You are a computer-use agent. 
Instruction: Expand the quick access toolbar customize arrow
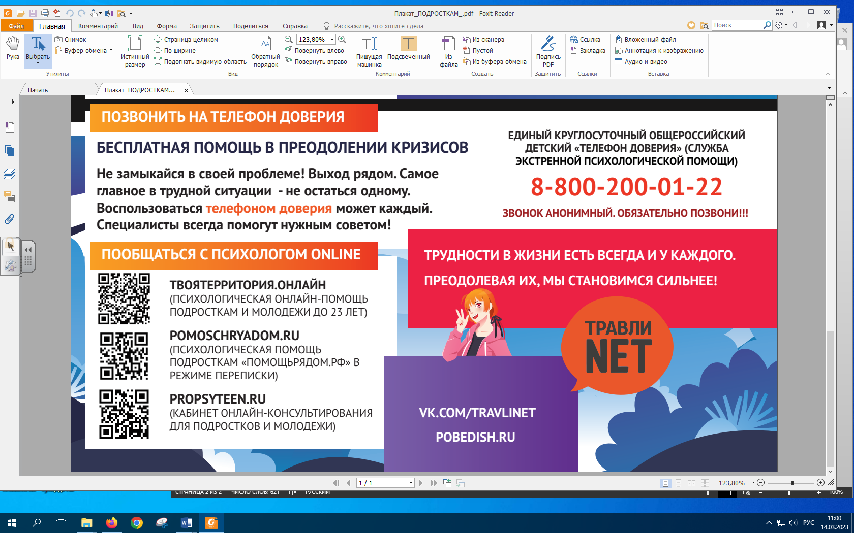point(131,13)
